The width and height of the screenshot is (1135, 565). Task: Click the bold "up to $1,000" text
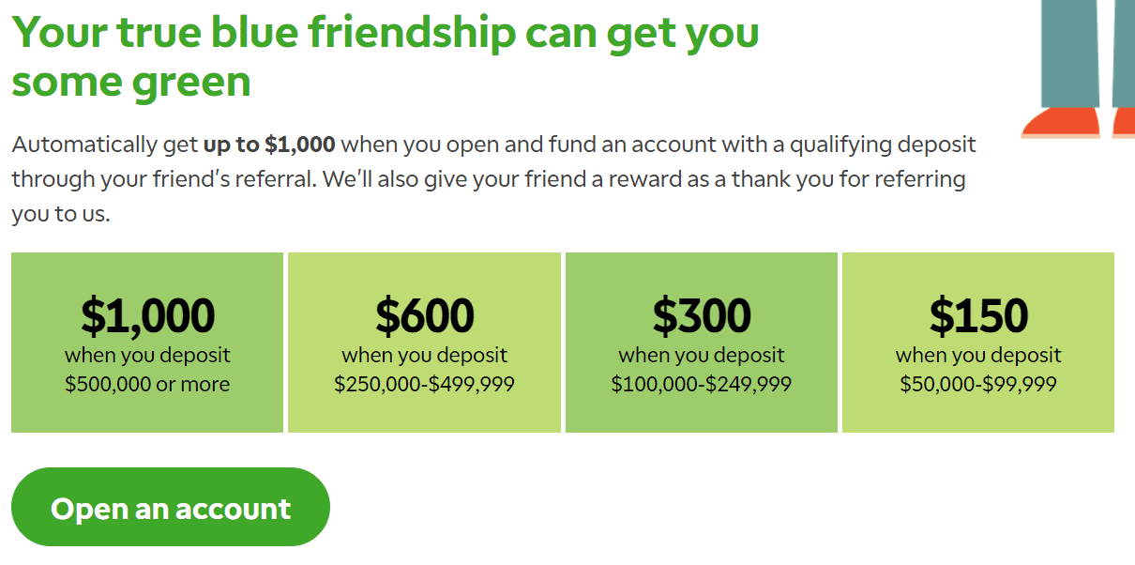click(269, 145)
